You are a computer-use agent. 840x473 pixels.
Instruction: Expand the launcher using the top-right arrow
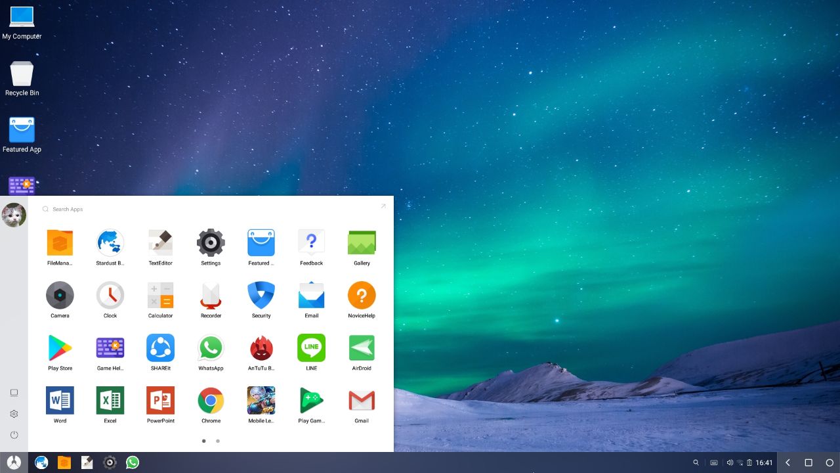tap(383, 206)
